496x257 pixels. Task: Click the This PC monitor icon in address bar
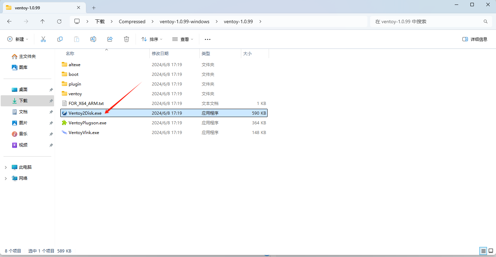(x=77, y=21)
